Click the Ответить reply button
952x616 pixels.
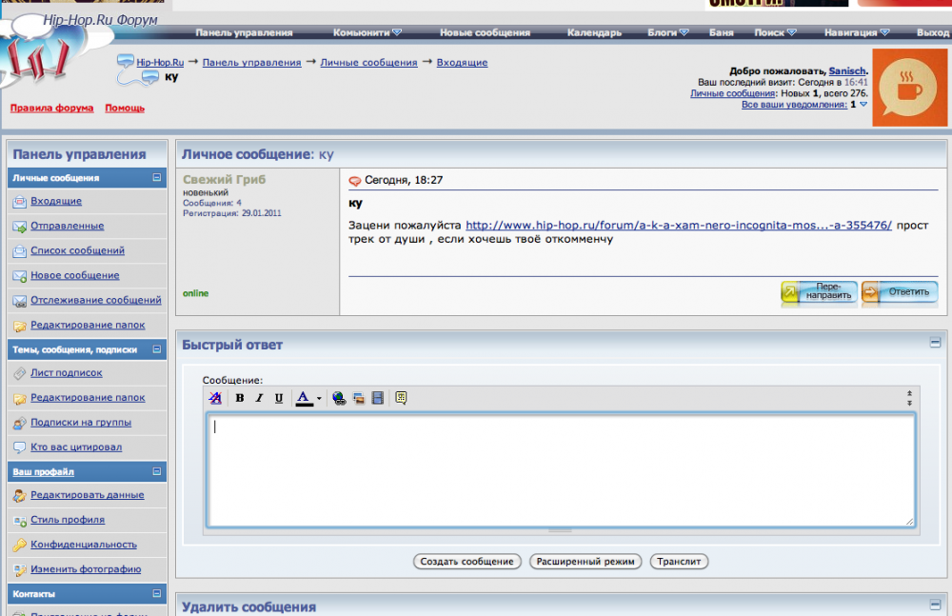pyautogui.click(x=900, y=292)
